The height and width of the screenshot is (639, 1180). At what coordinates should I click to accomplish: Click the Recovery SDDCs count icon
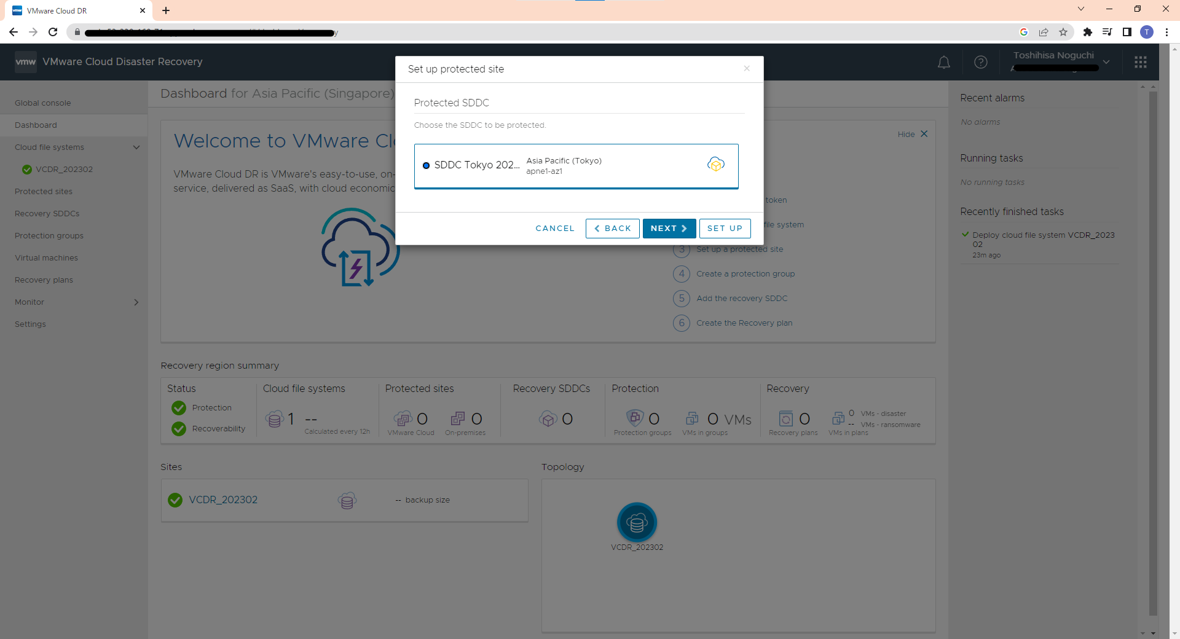point(548,419)
